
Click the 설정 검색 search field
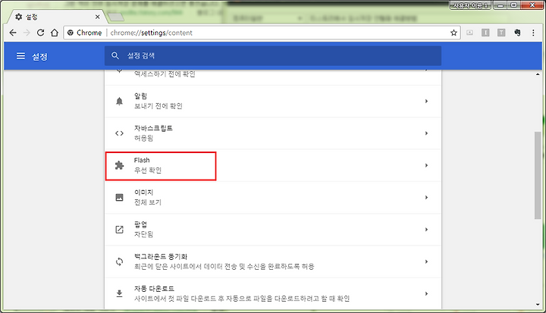273,56
